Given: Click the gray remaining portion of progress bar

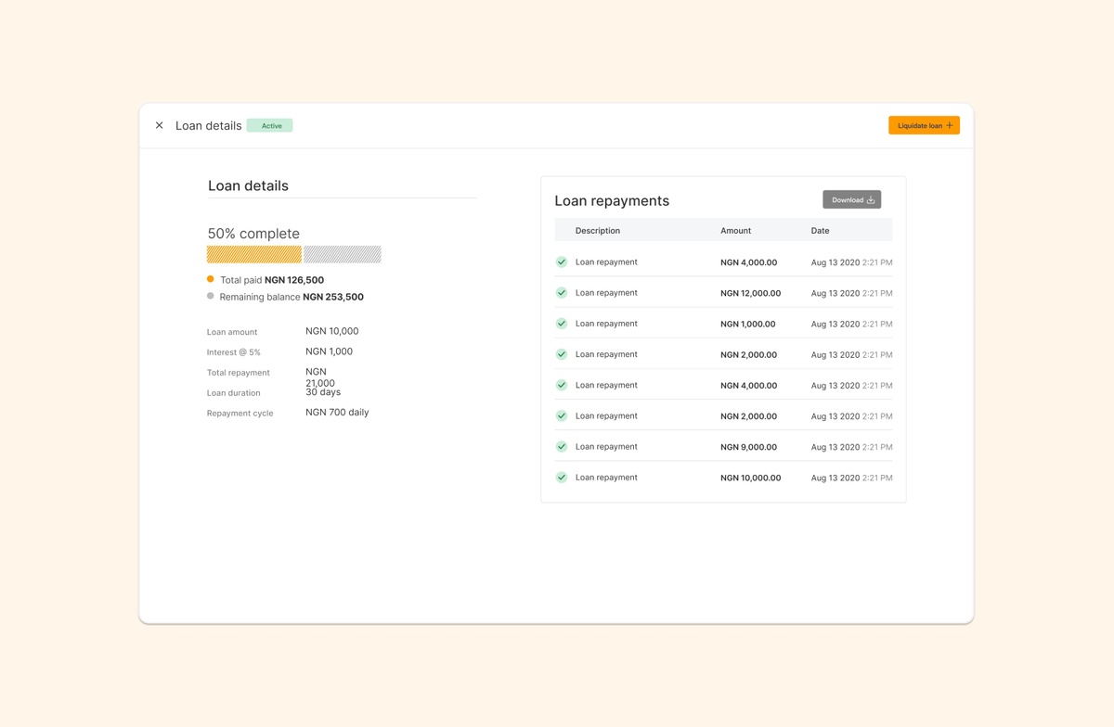Looking at the screenshot, I should (x=343, y=254).
